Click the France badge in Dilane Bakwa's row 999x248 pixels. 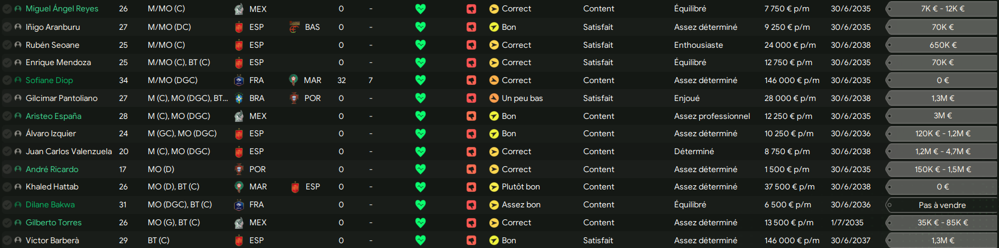click(x=239, y=204)
